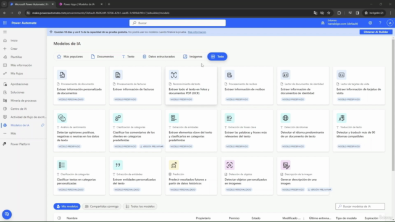Click the image description icon

point(285,165)
